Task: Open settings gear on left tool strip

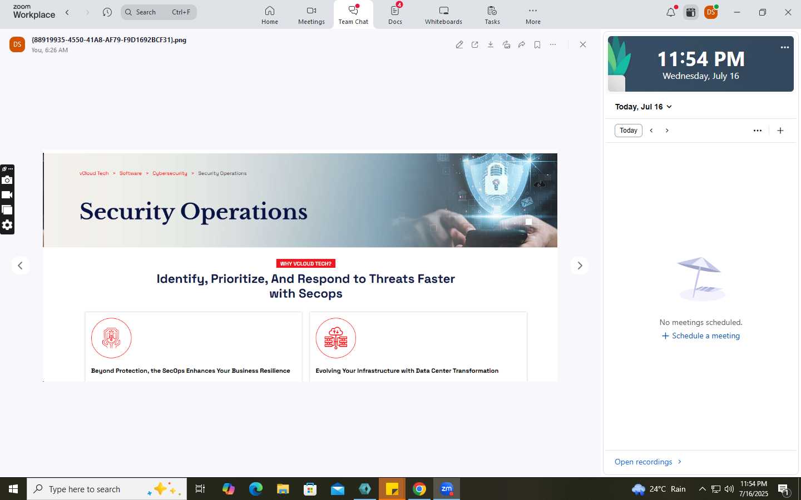Action: [7, 225]
